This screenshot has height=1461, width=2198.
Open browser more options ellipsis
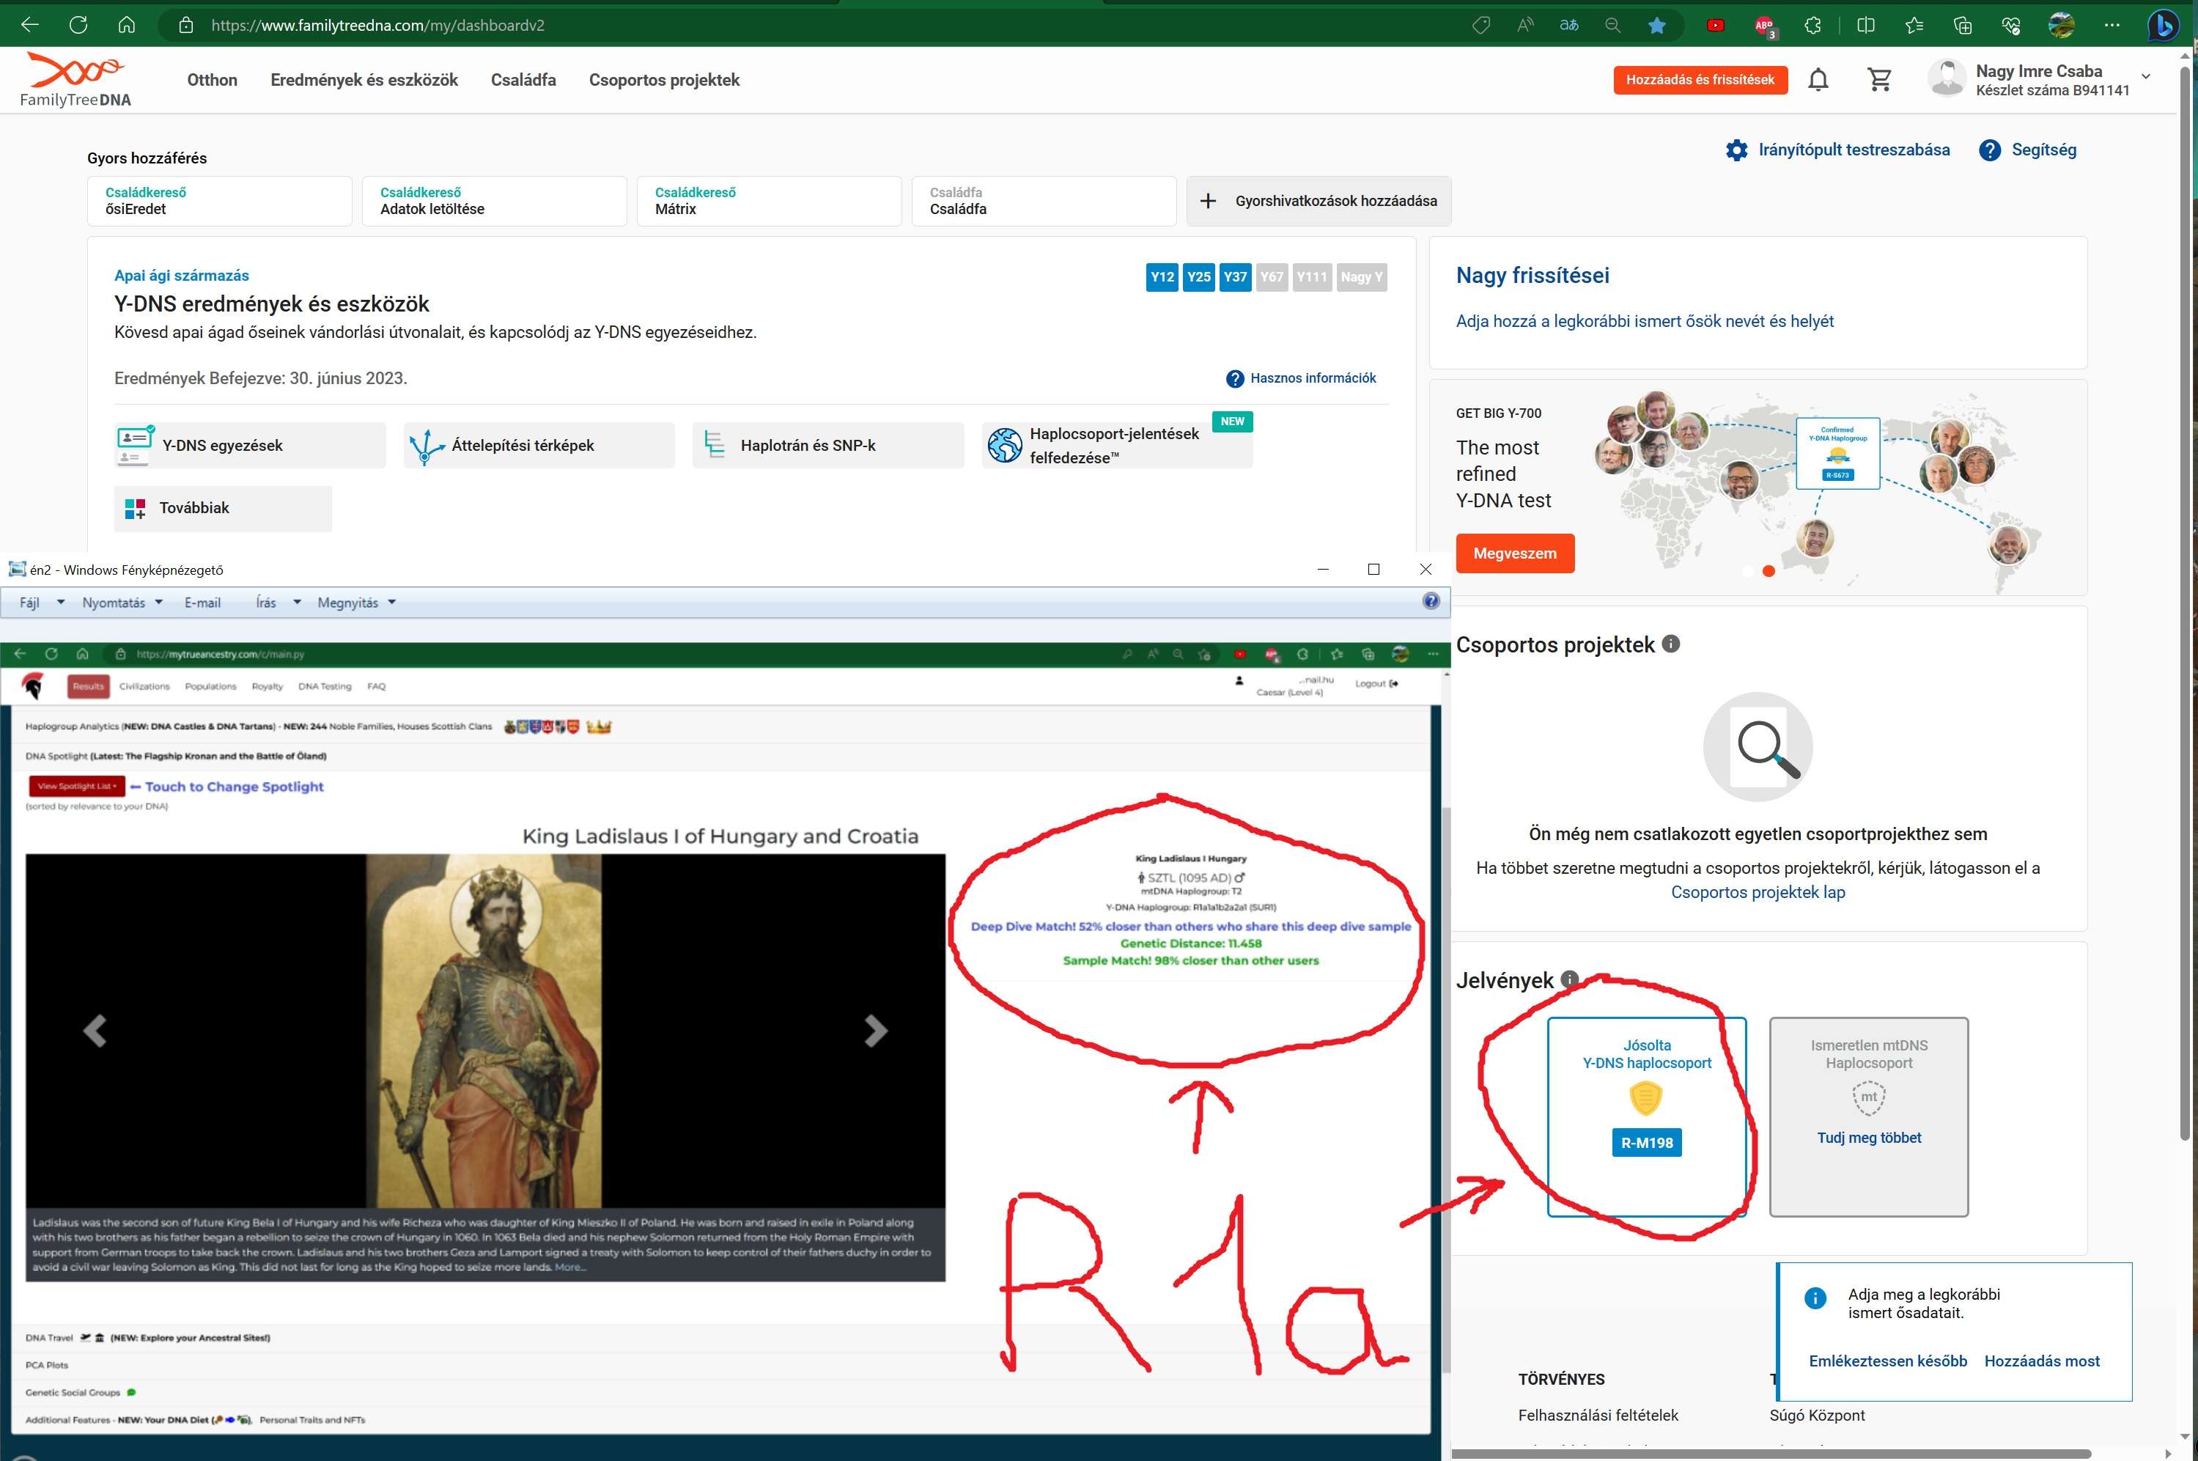click(2112, 25)
